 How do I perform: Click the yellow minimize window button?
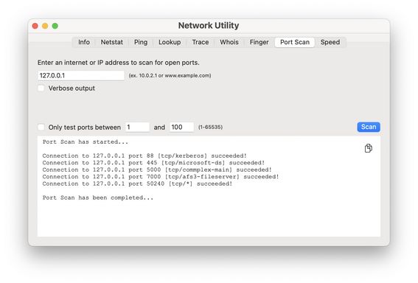tap(45, 26)
